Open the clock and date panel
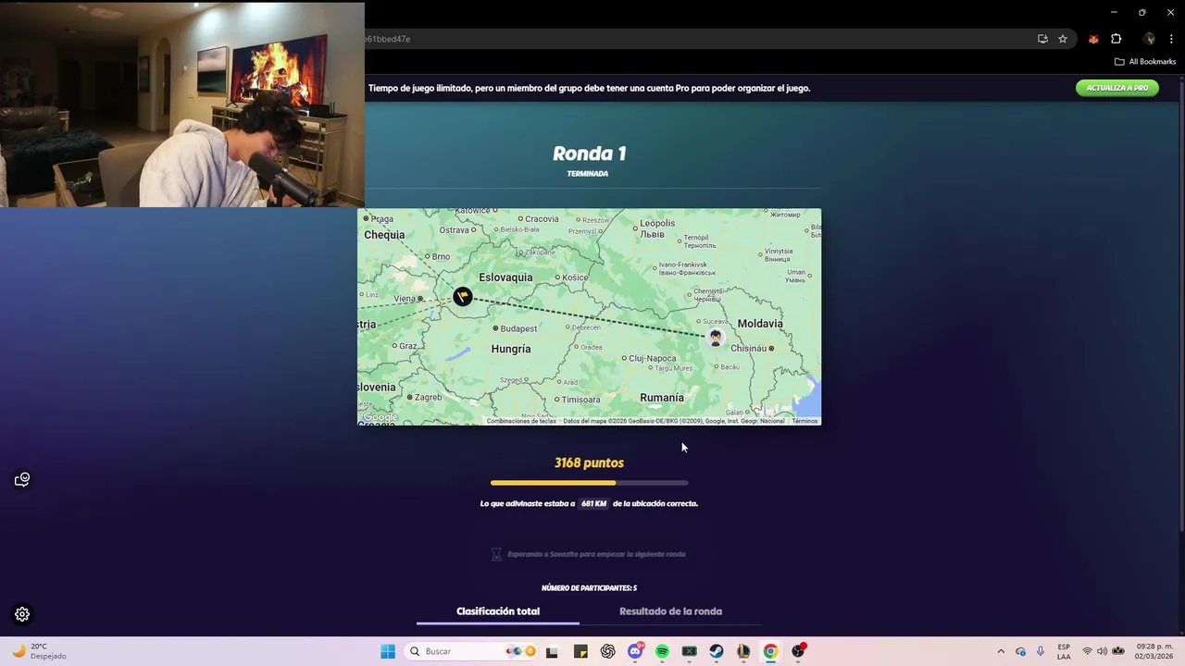The image size is (1185, 666). pyautogui.click(x=1154, y=651)
